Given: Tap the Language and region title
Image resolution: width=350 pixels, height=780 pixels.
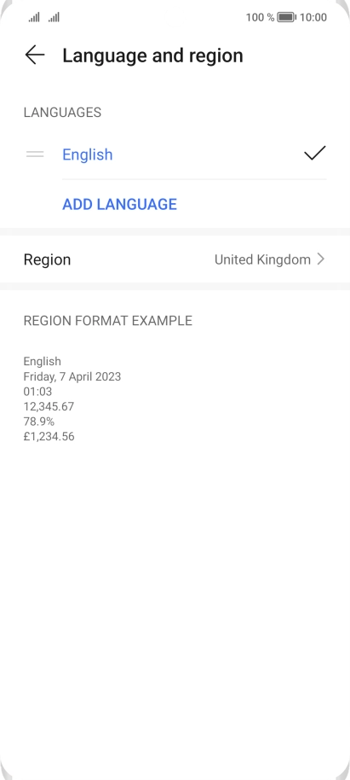Looking at the screenshot, I should click(x=153, y=55).
